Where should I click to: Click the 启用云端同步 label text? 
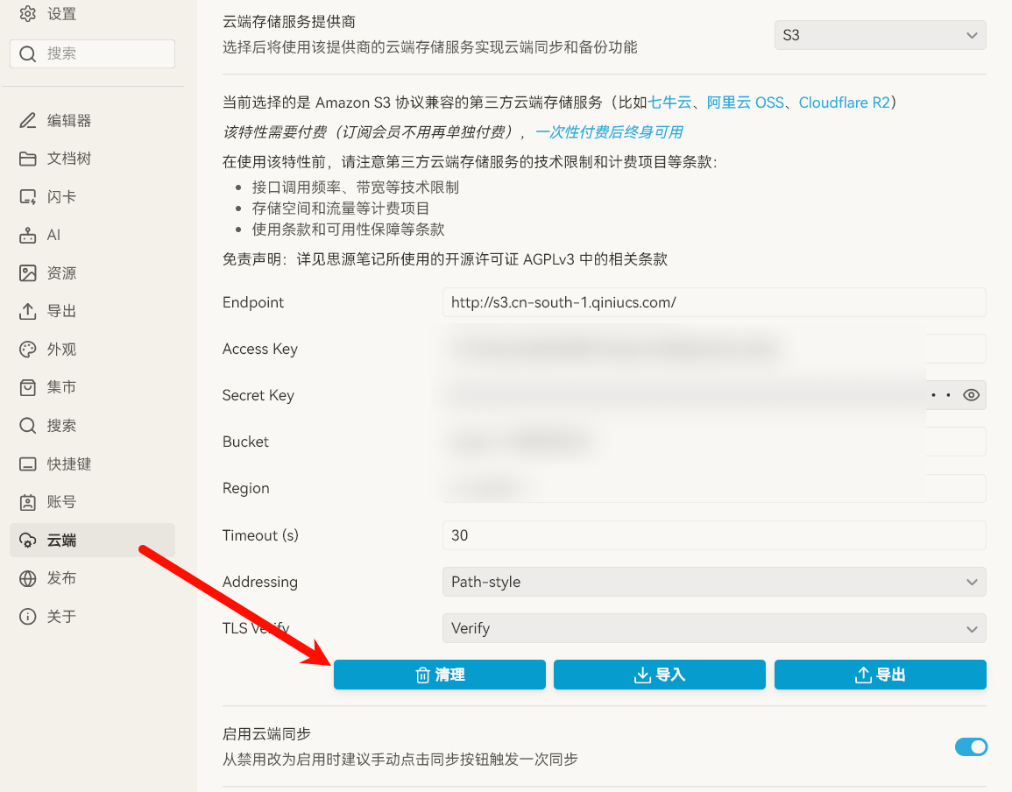tap(266, 734)
